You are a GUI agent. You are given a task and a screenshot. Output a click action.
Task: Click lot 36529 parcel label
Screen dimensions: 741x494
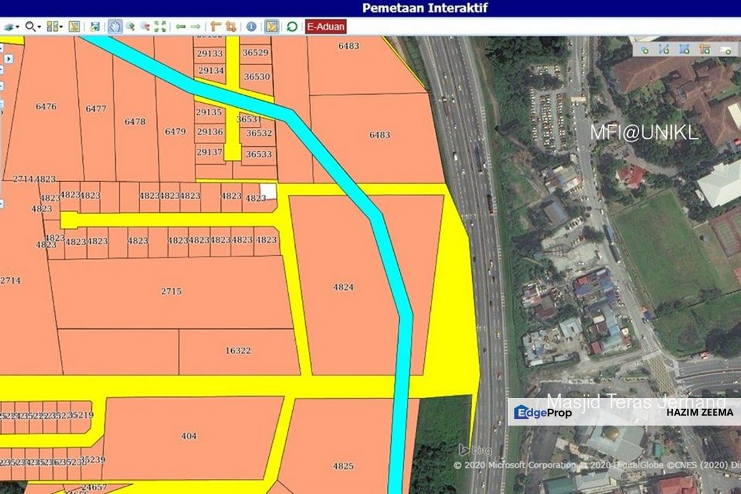coord(256,52)
